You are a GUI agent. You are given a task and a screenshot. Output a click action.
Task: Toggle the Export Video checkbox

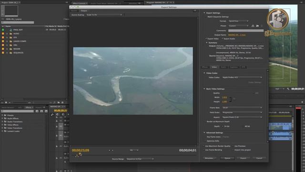206,39
